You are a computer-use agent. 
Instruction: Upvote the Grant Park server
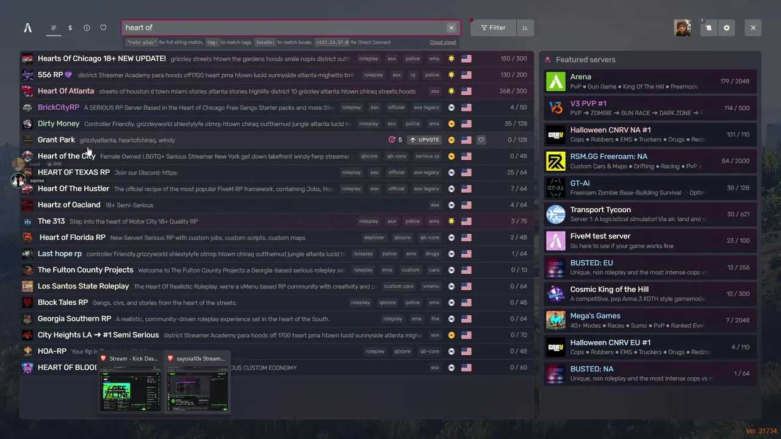point(425,140)
